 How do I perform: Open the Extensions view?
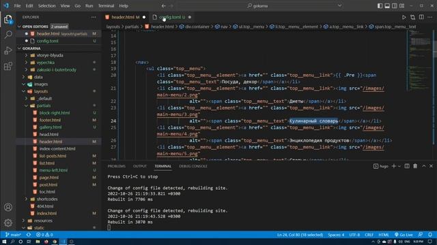[x=8, y=66]
